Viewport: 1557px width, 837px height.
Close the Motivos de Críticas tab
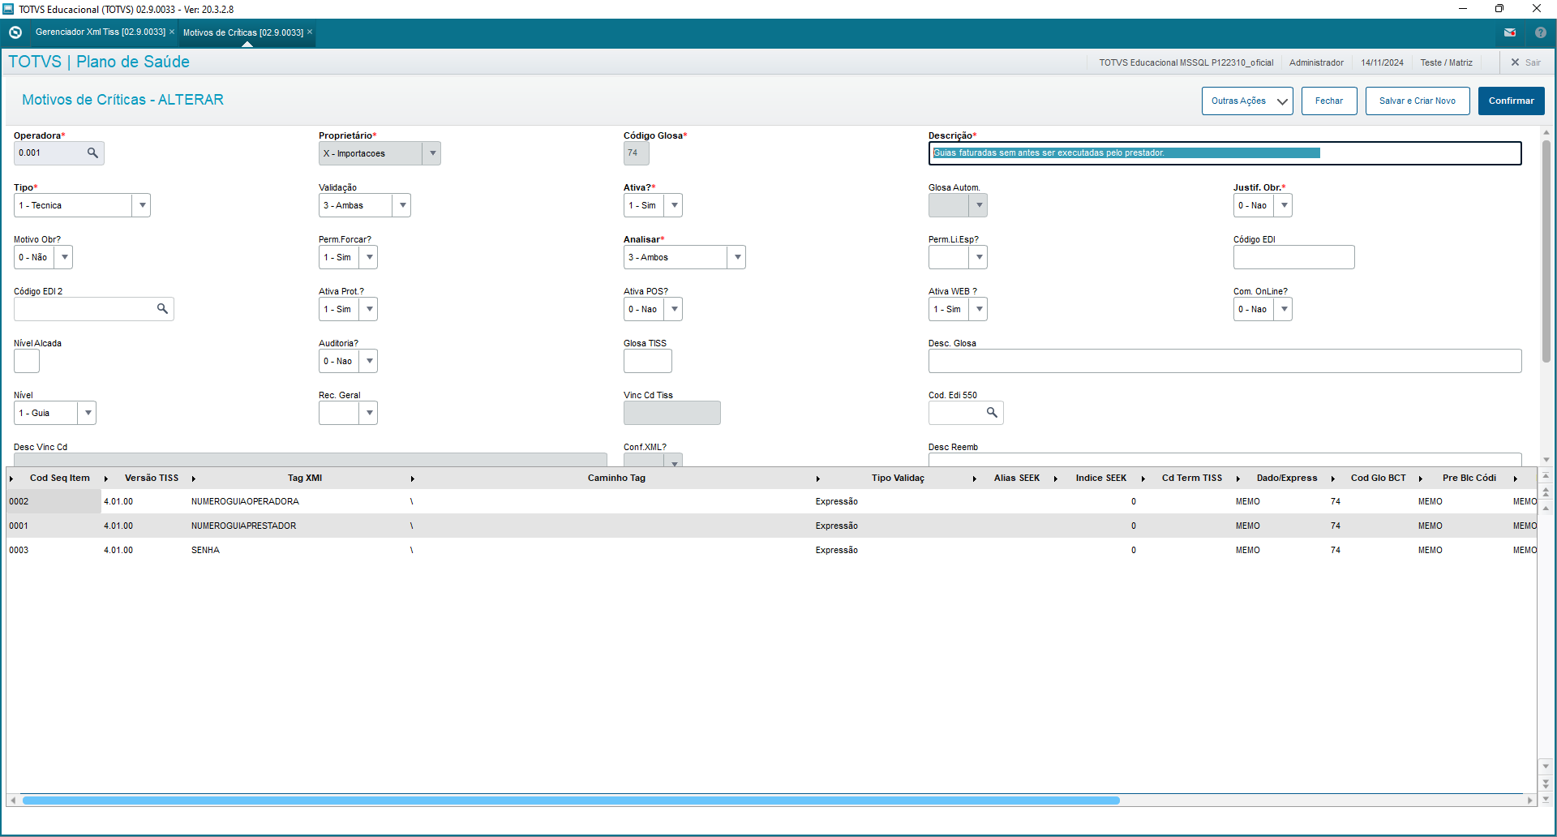click(x=310, y=32)
